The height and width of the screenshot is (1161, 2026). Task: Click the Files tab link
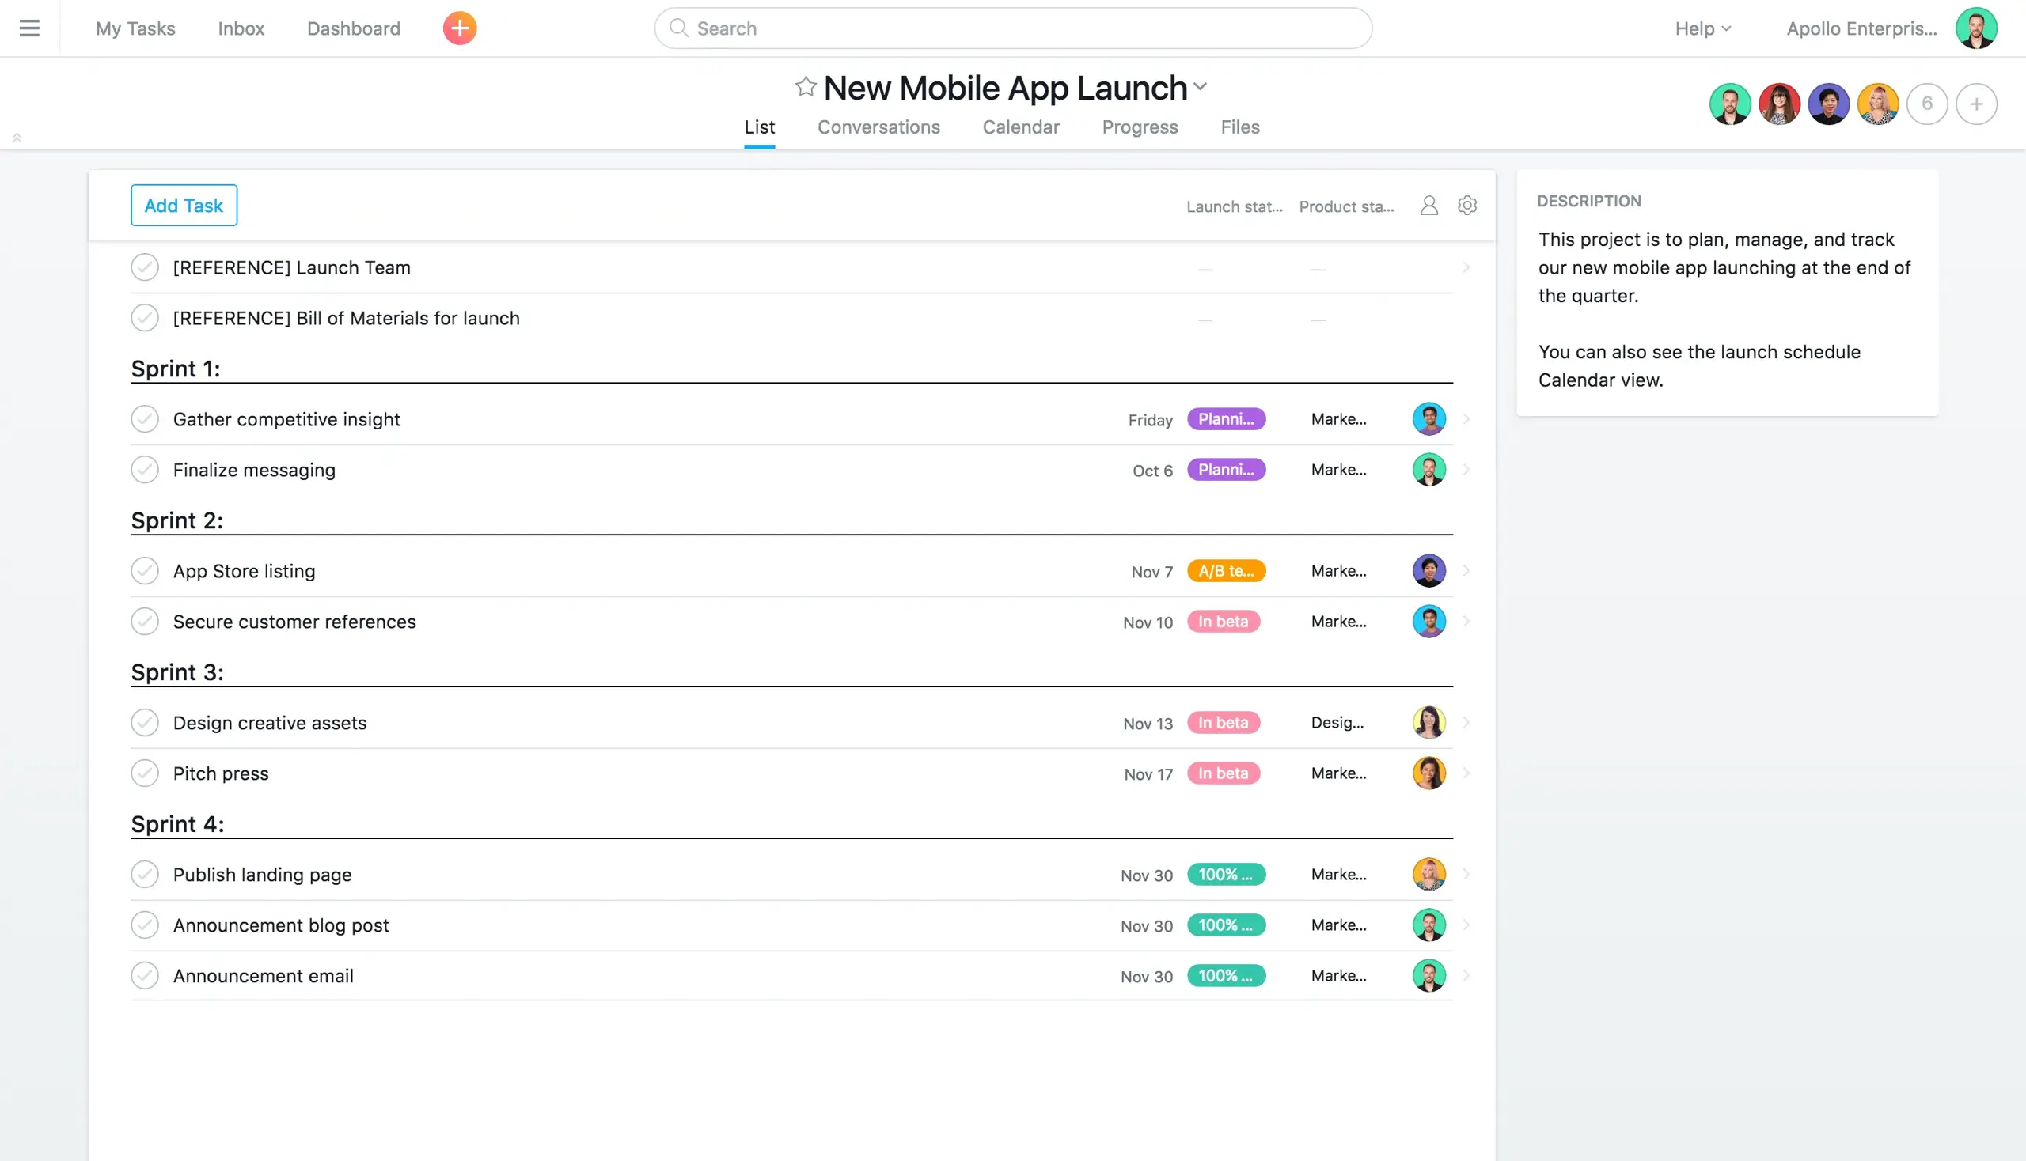tap(1240, 127)
